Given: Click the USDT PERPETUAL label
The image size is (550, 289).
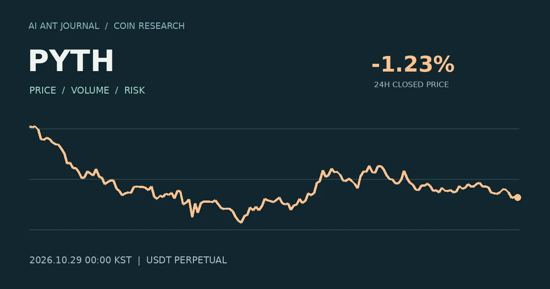Looking at the screenshot, I should click(187, 260).
